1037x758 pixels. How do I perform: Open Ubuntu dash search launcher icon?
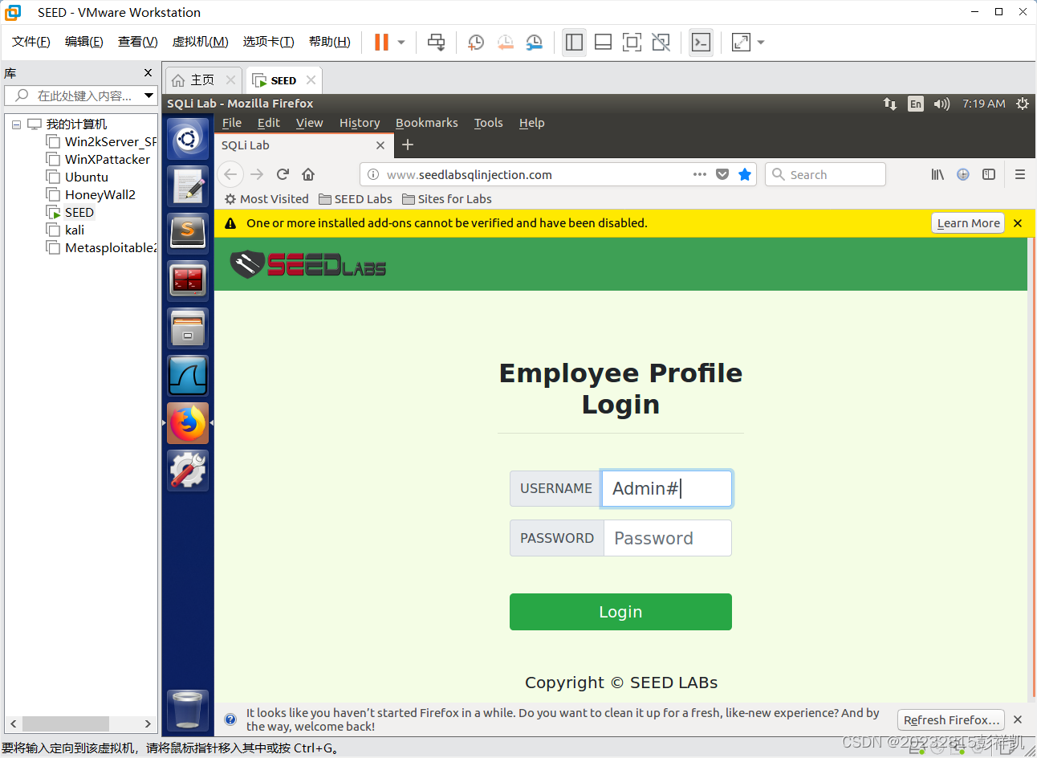pos(188,139)
